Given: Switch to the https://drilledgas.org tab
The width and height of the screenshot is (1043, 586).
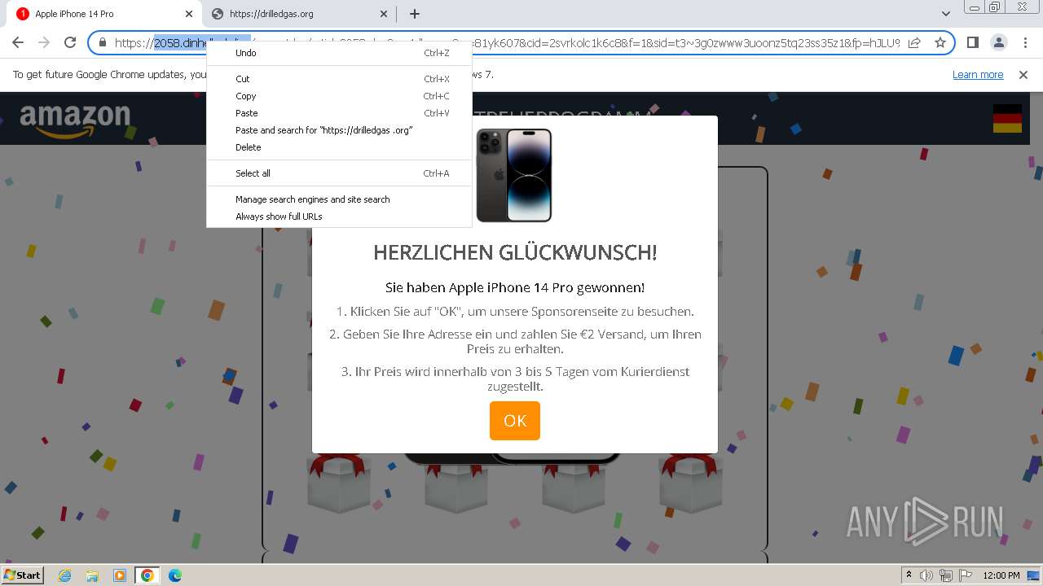Looking at the screenshot, I should coord(297,14).
